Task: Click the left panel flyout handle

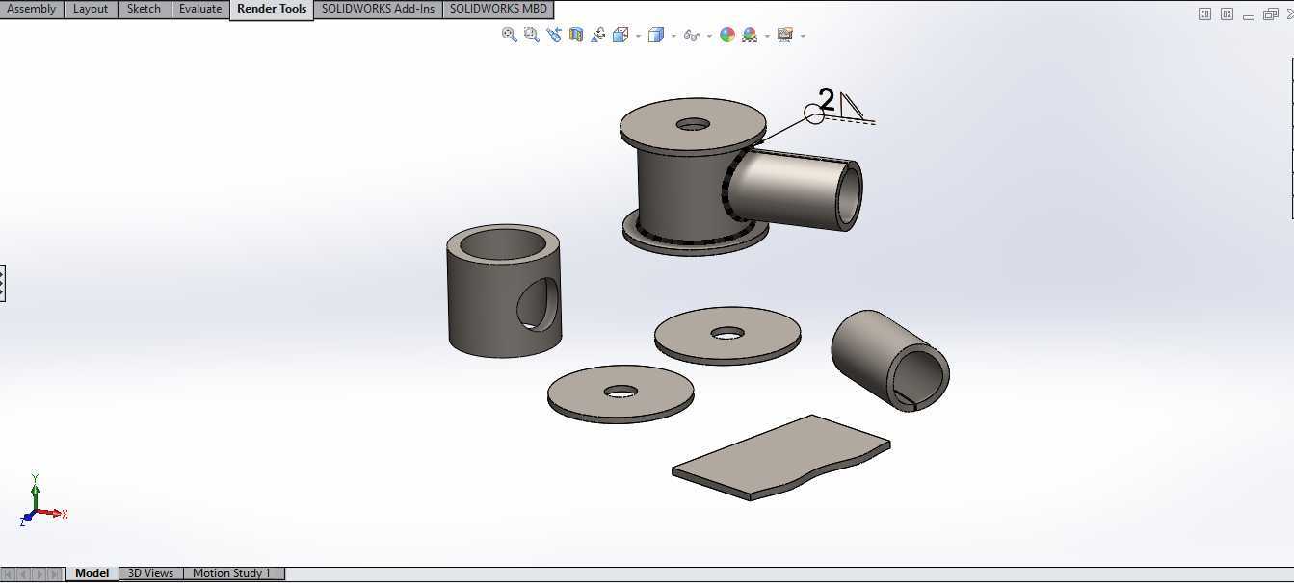Action: (x=2, y=283)
